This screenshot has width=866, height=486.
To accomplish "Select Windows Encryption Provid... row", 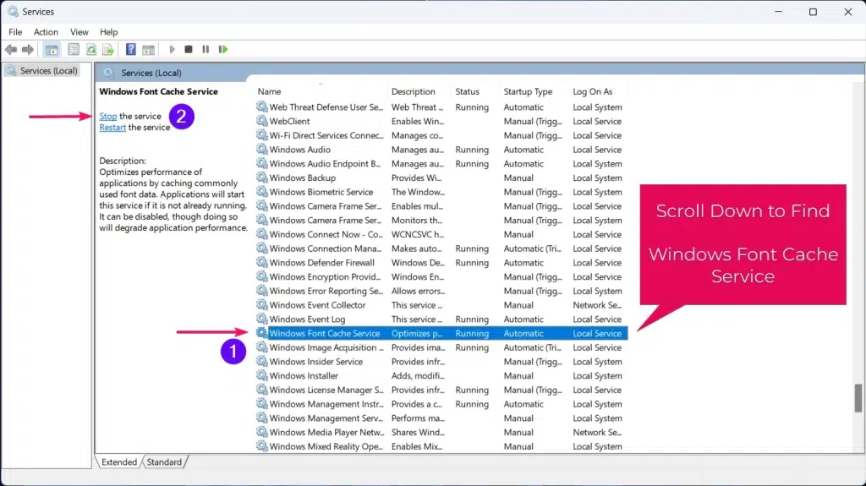I will point(441,276).
